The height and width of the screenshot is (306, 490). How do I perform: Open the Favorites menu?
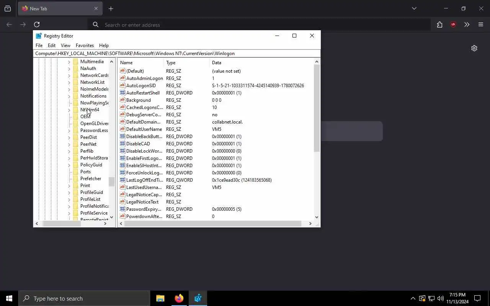85,45
